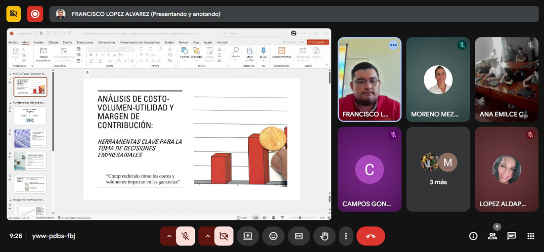Expand audio settings arrow beside microphone
544x252 pixels.
[x=169, y=236]
